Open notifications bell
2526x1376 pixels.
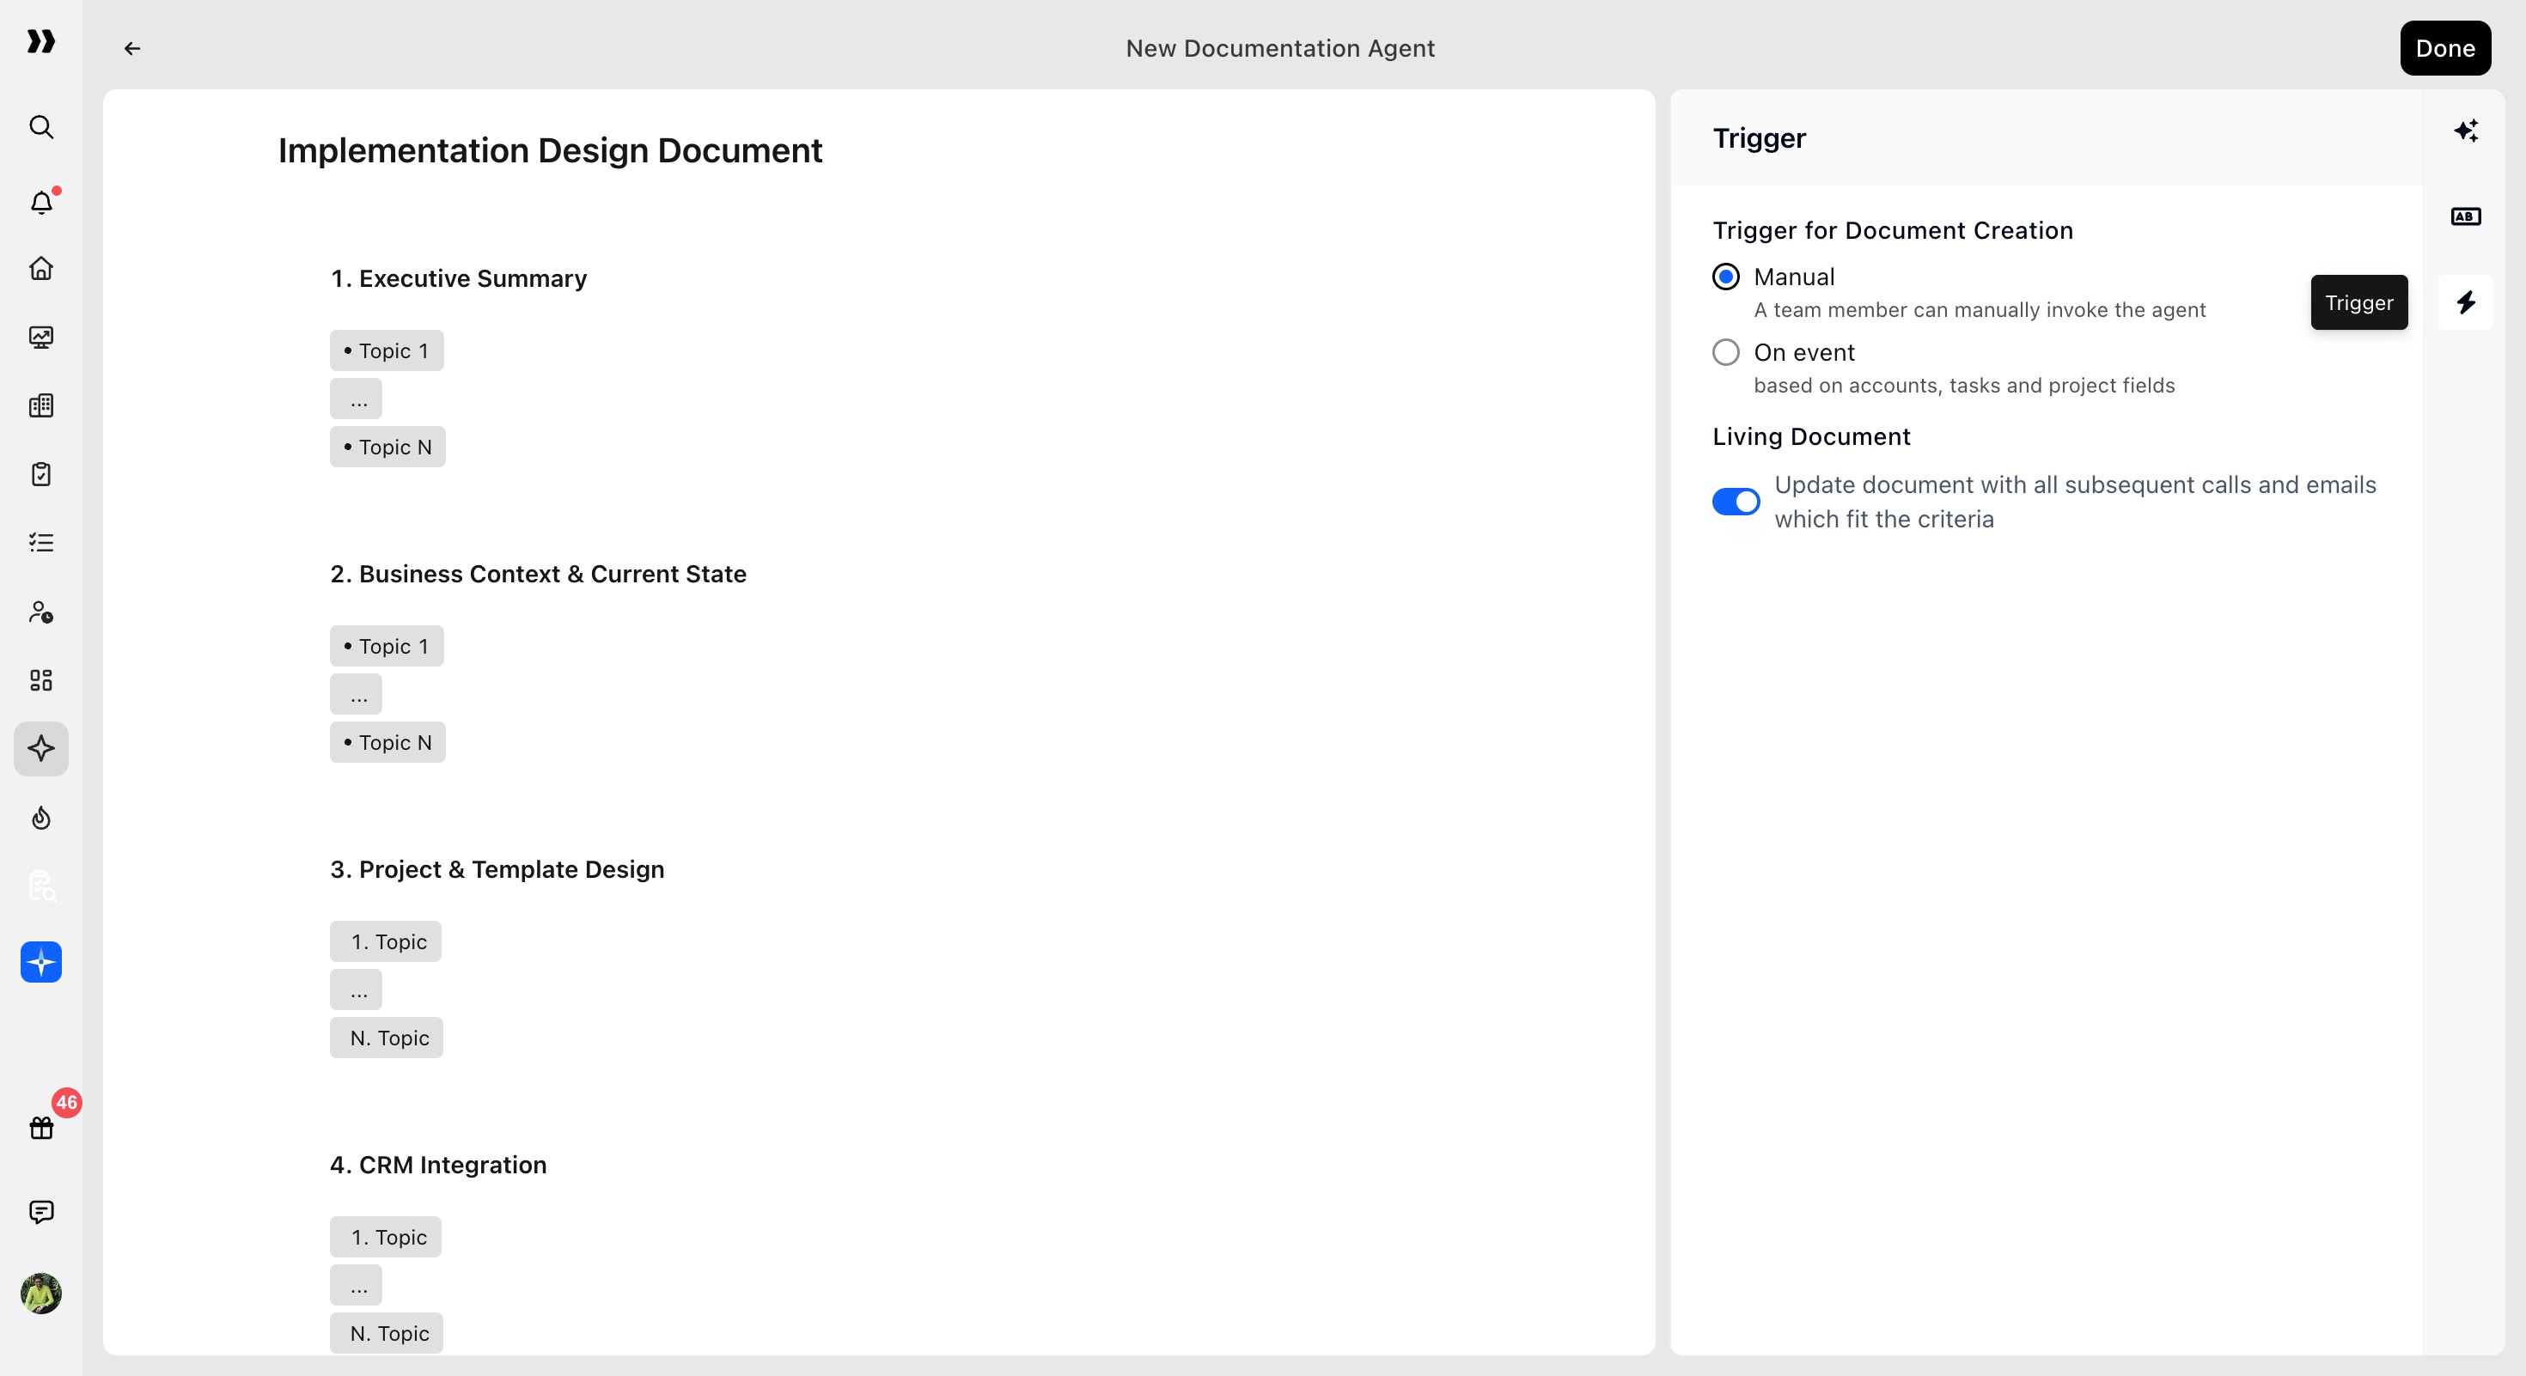41,201
